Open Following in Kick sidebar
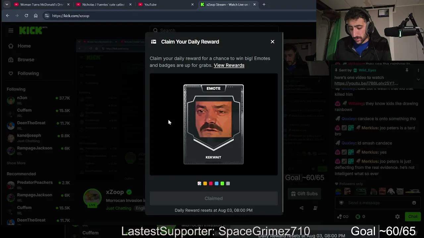This screenshot has height=238, width=424. coord(24,73)
